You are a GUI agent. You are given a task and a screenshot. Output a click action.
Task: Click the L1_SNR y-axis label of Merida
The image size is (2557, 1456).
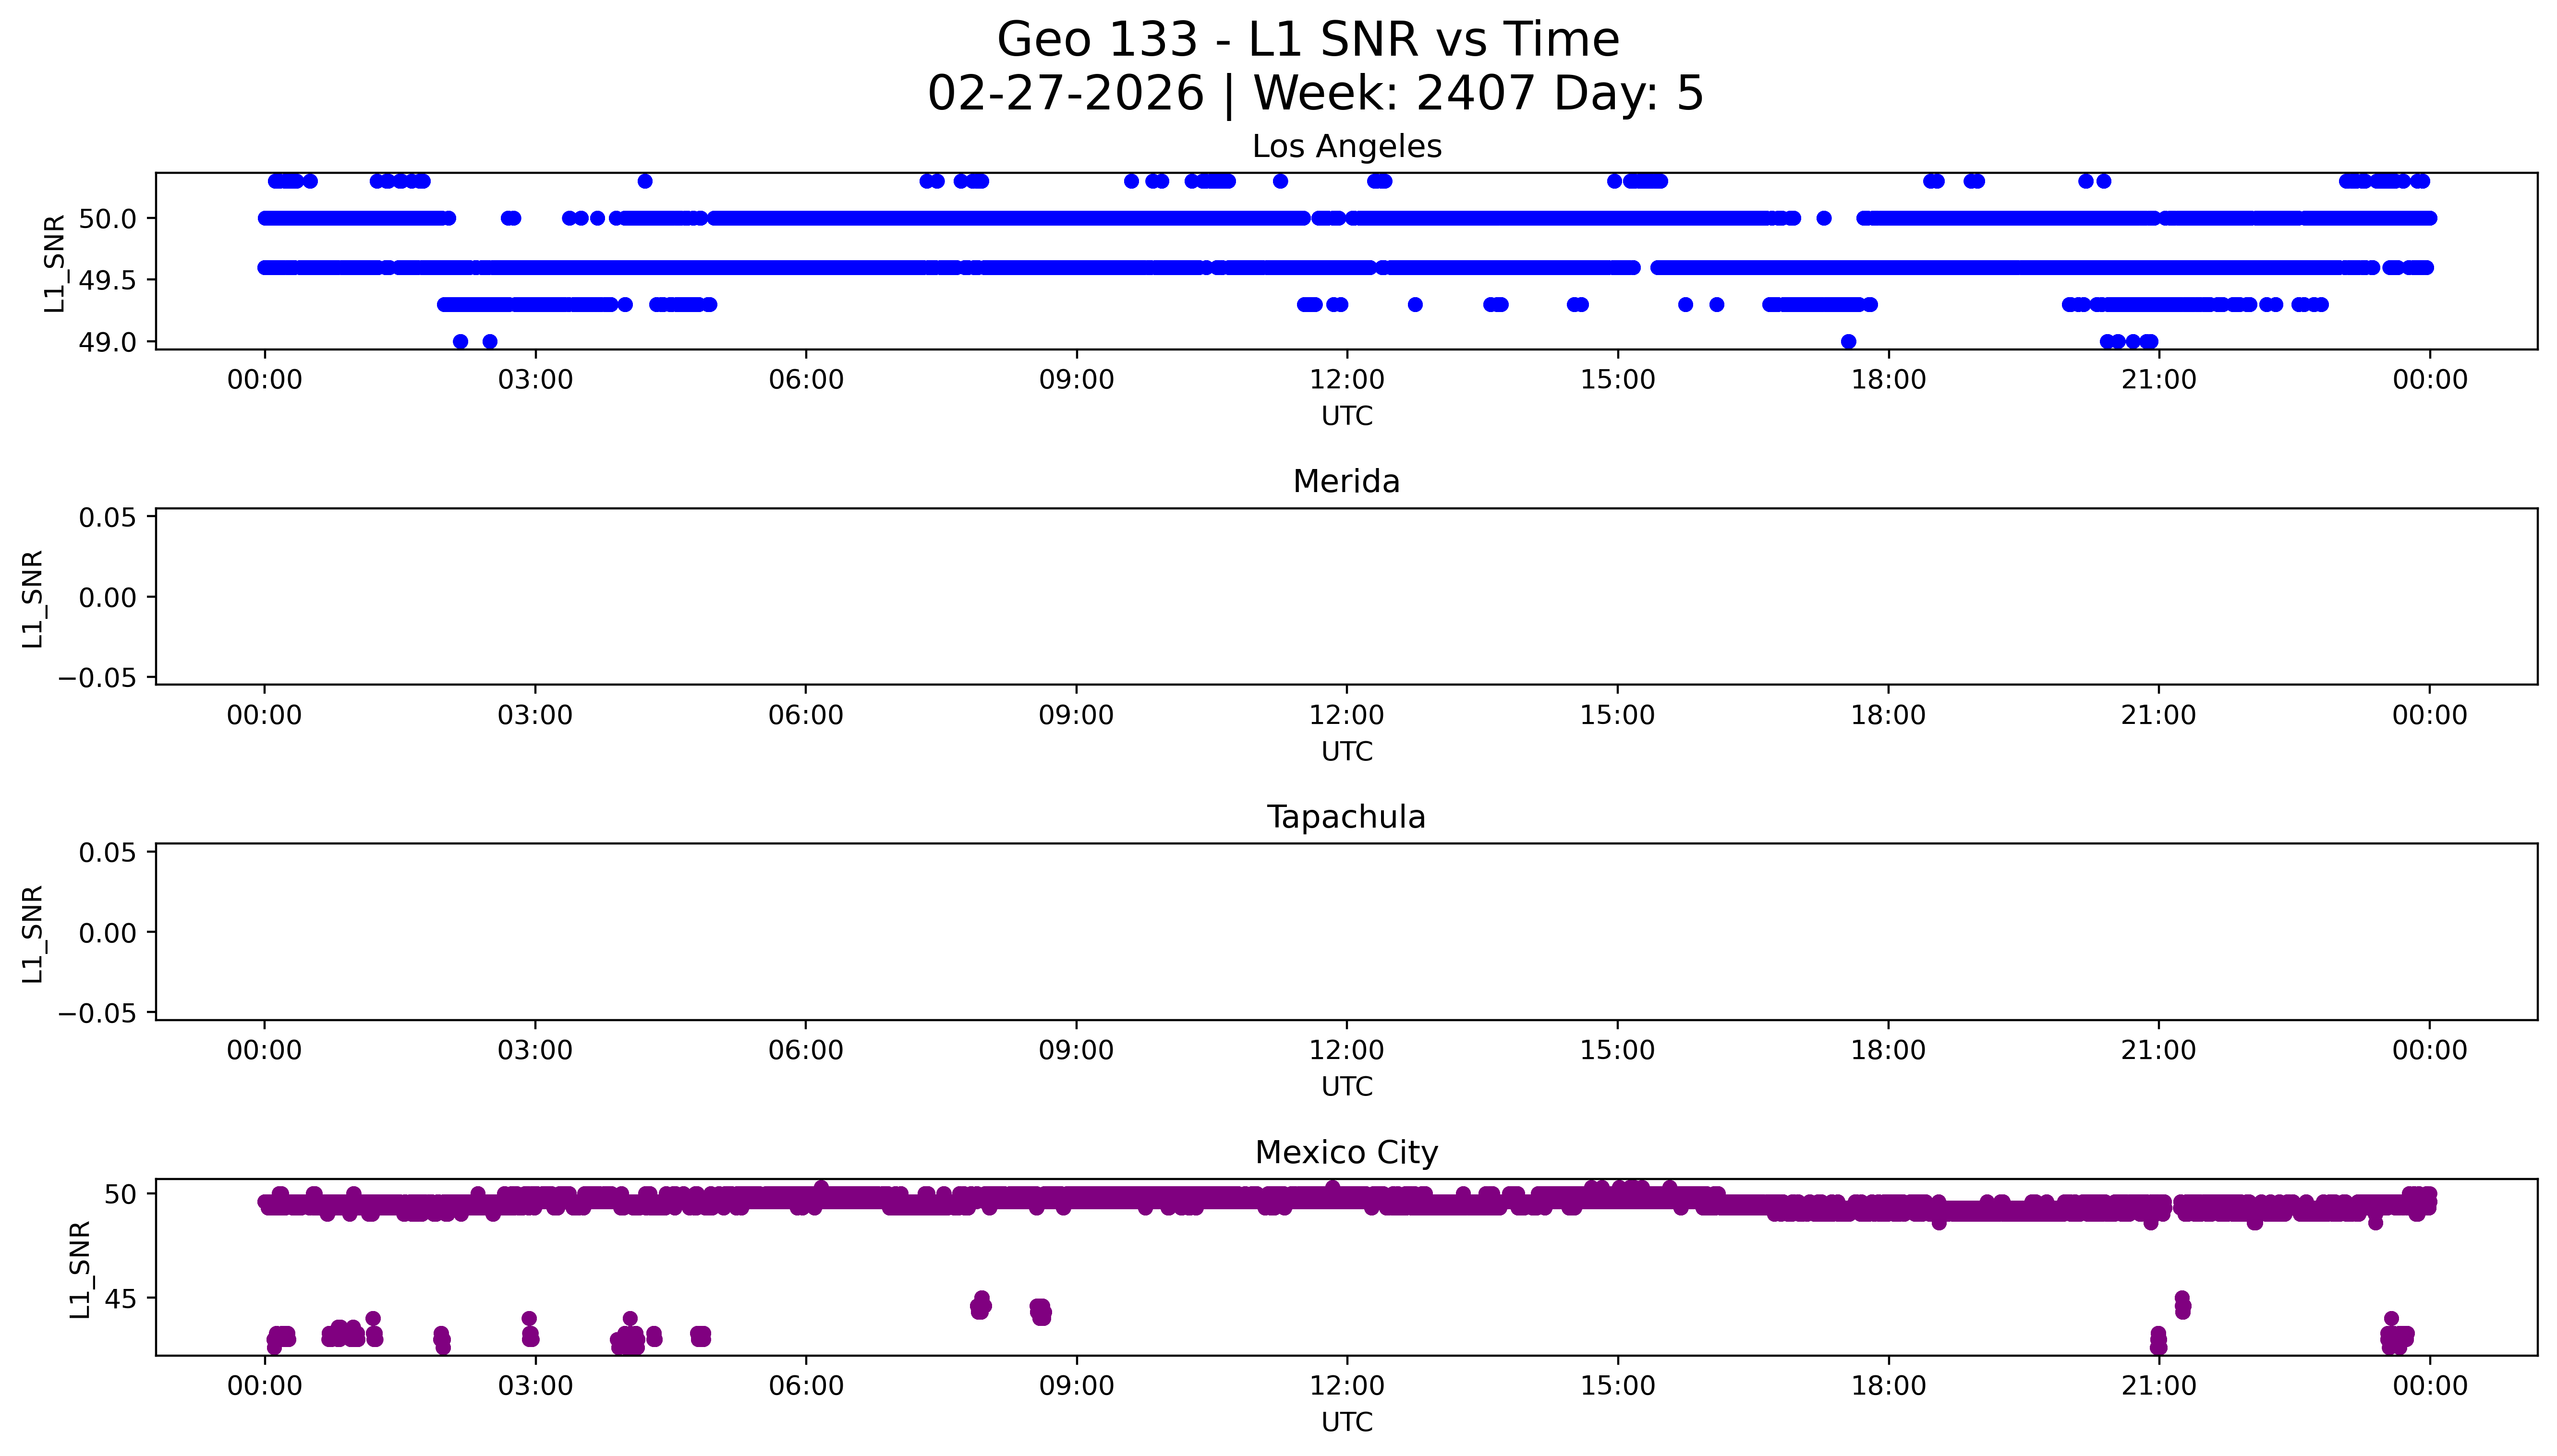pos(33,598)
